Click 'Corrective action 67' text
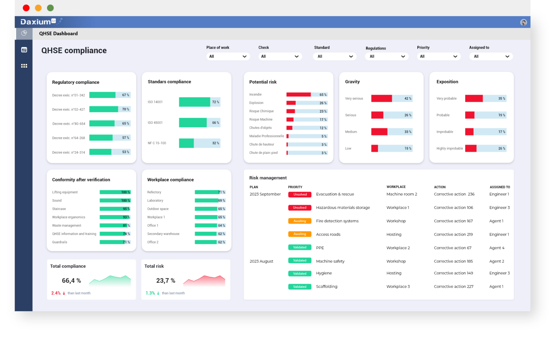Screen dimensions: 556x337 [x=453, y=248]
